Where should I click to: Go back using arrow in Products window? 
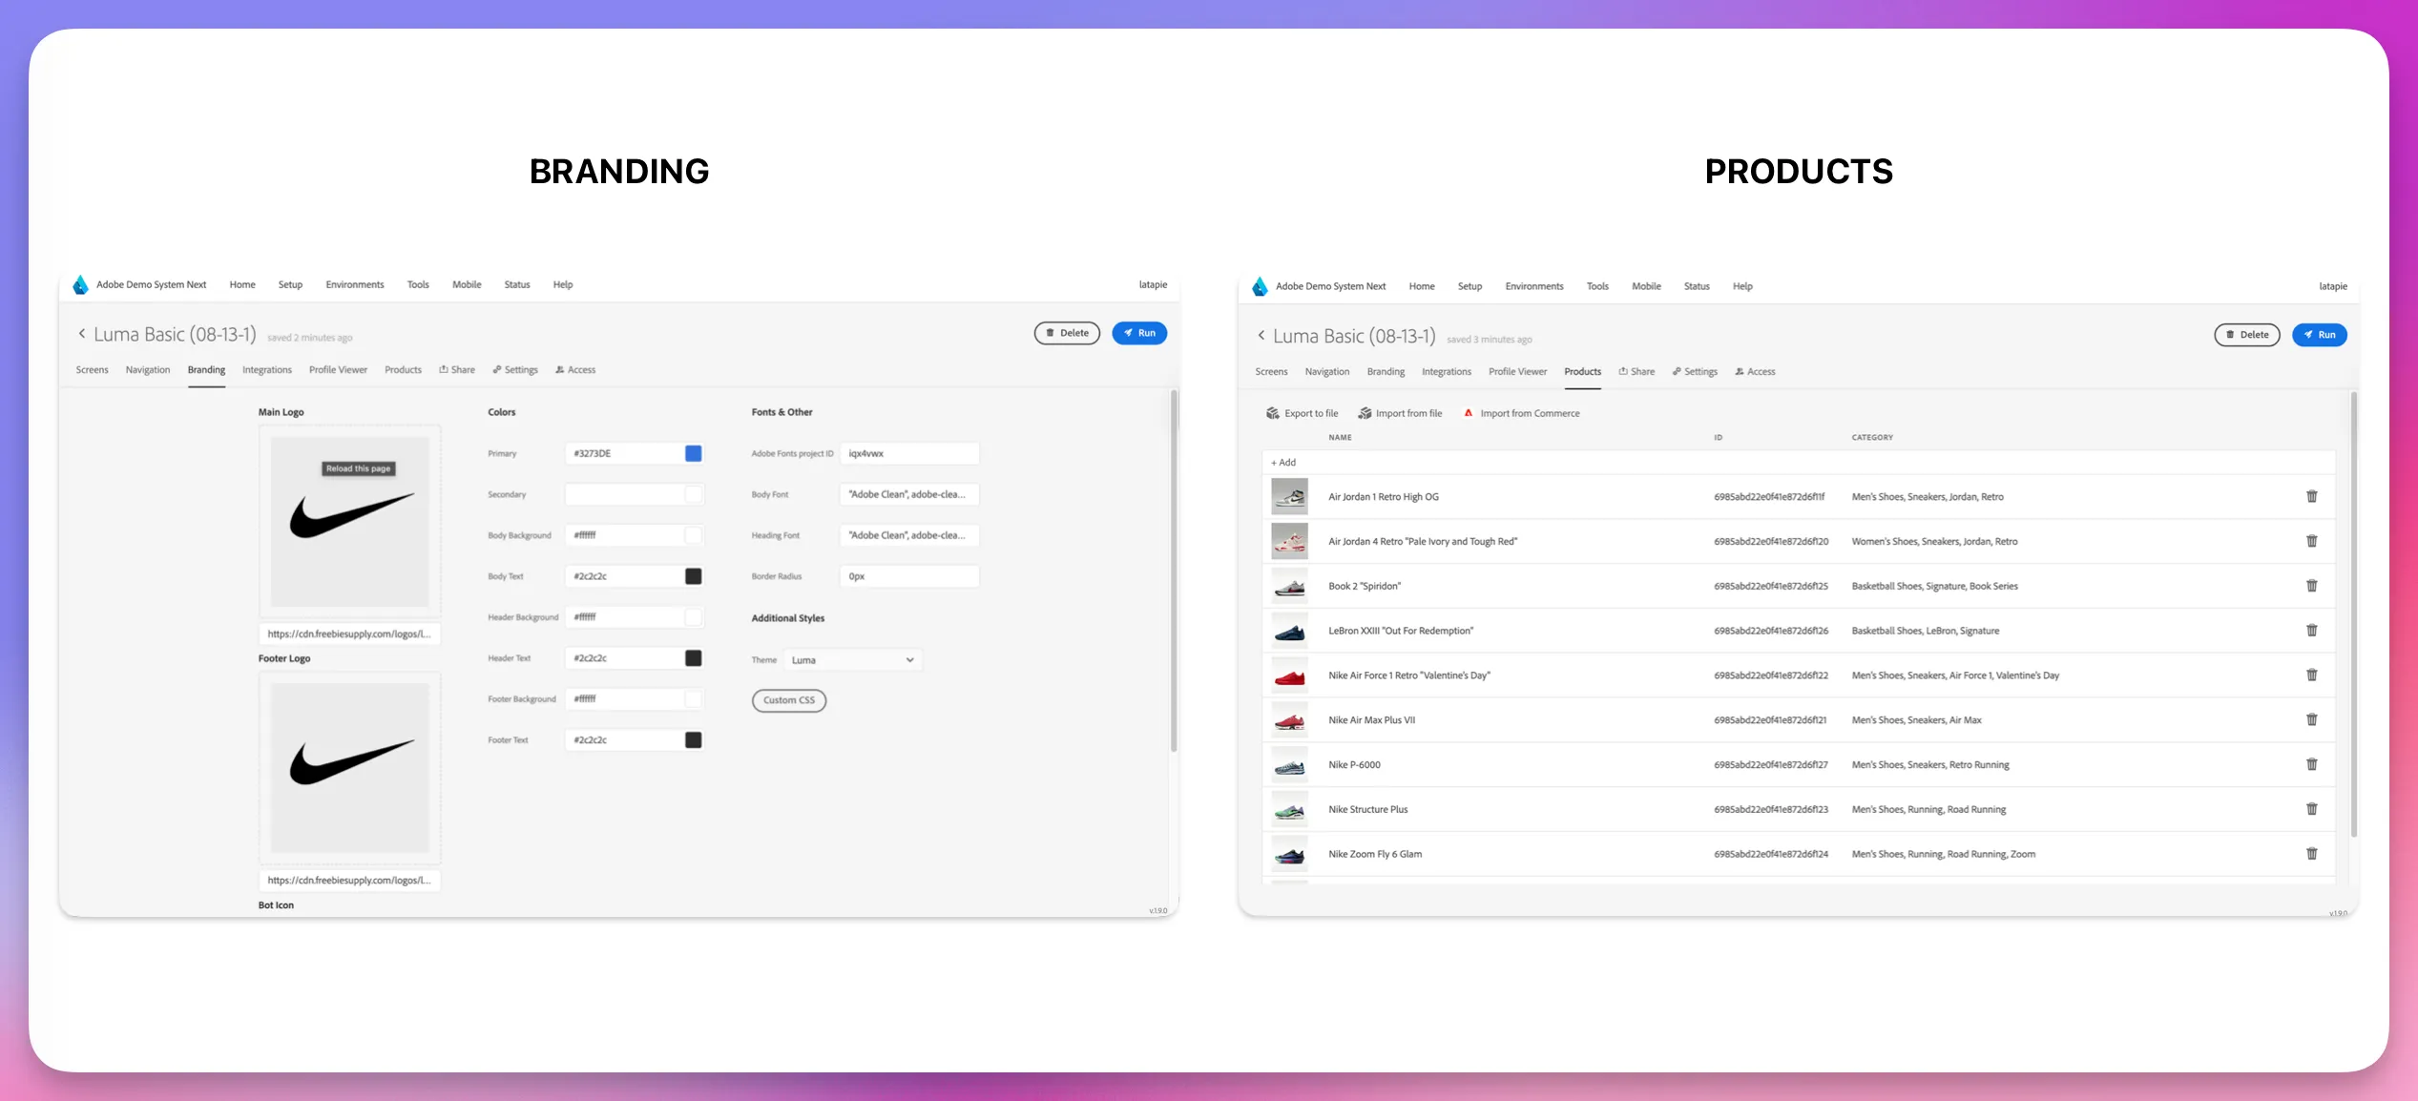click(x=1261, y=335)
